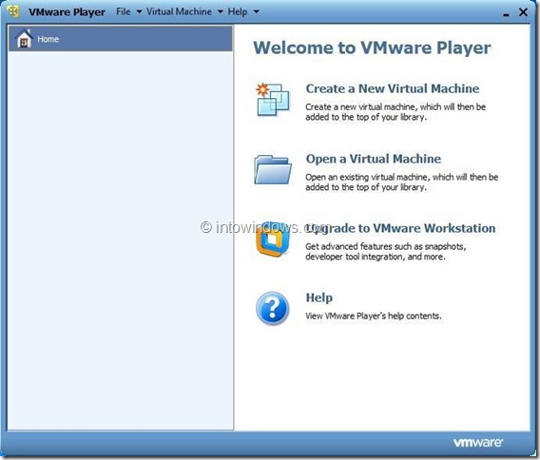Open the Virtual Machine menu
This screenshot has height=460, width=540.
(x=179, y=11)
